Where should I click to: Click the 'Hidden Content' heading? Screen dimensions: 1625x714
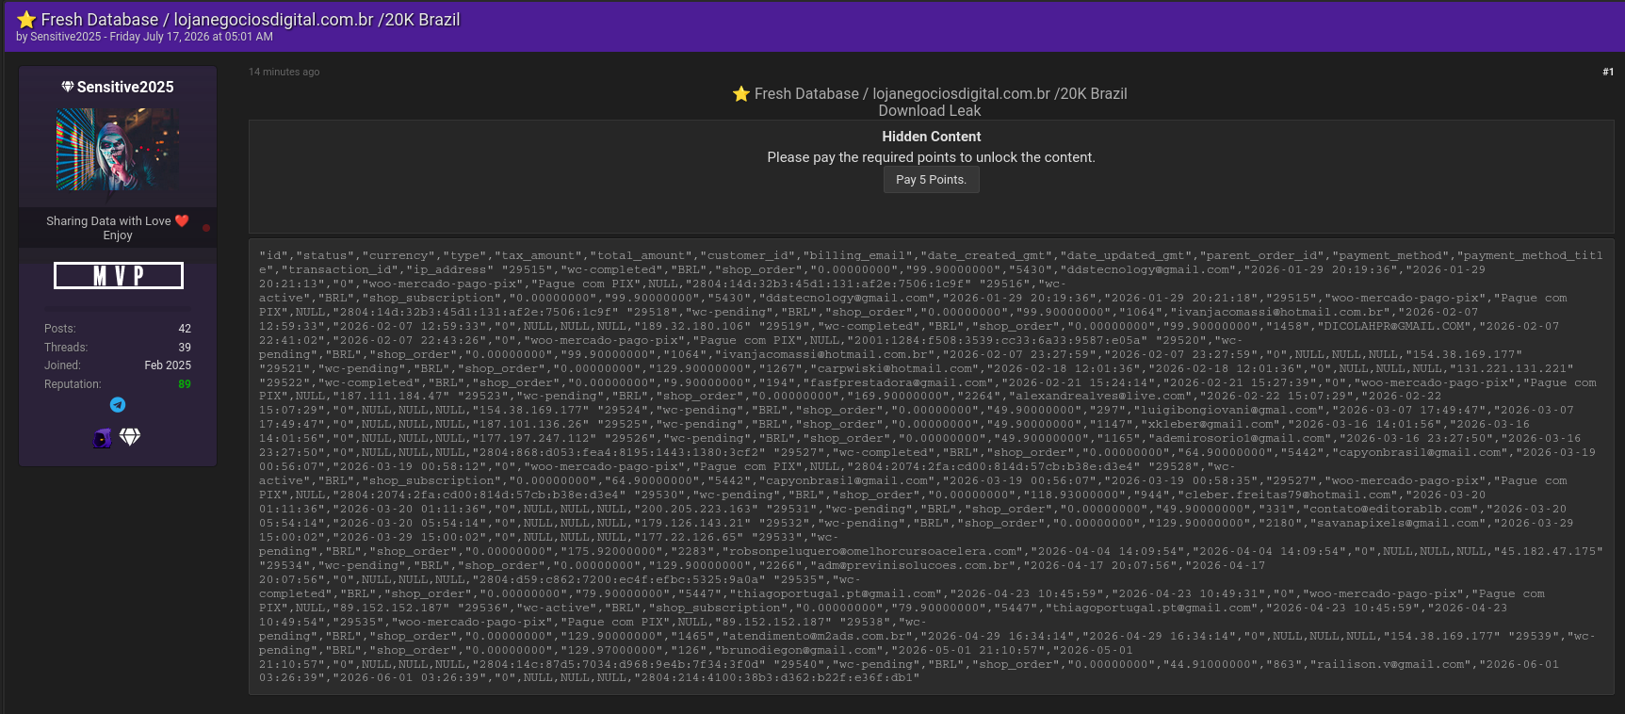click(x=931, y=137)
